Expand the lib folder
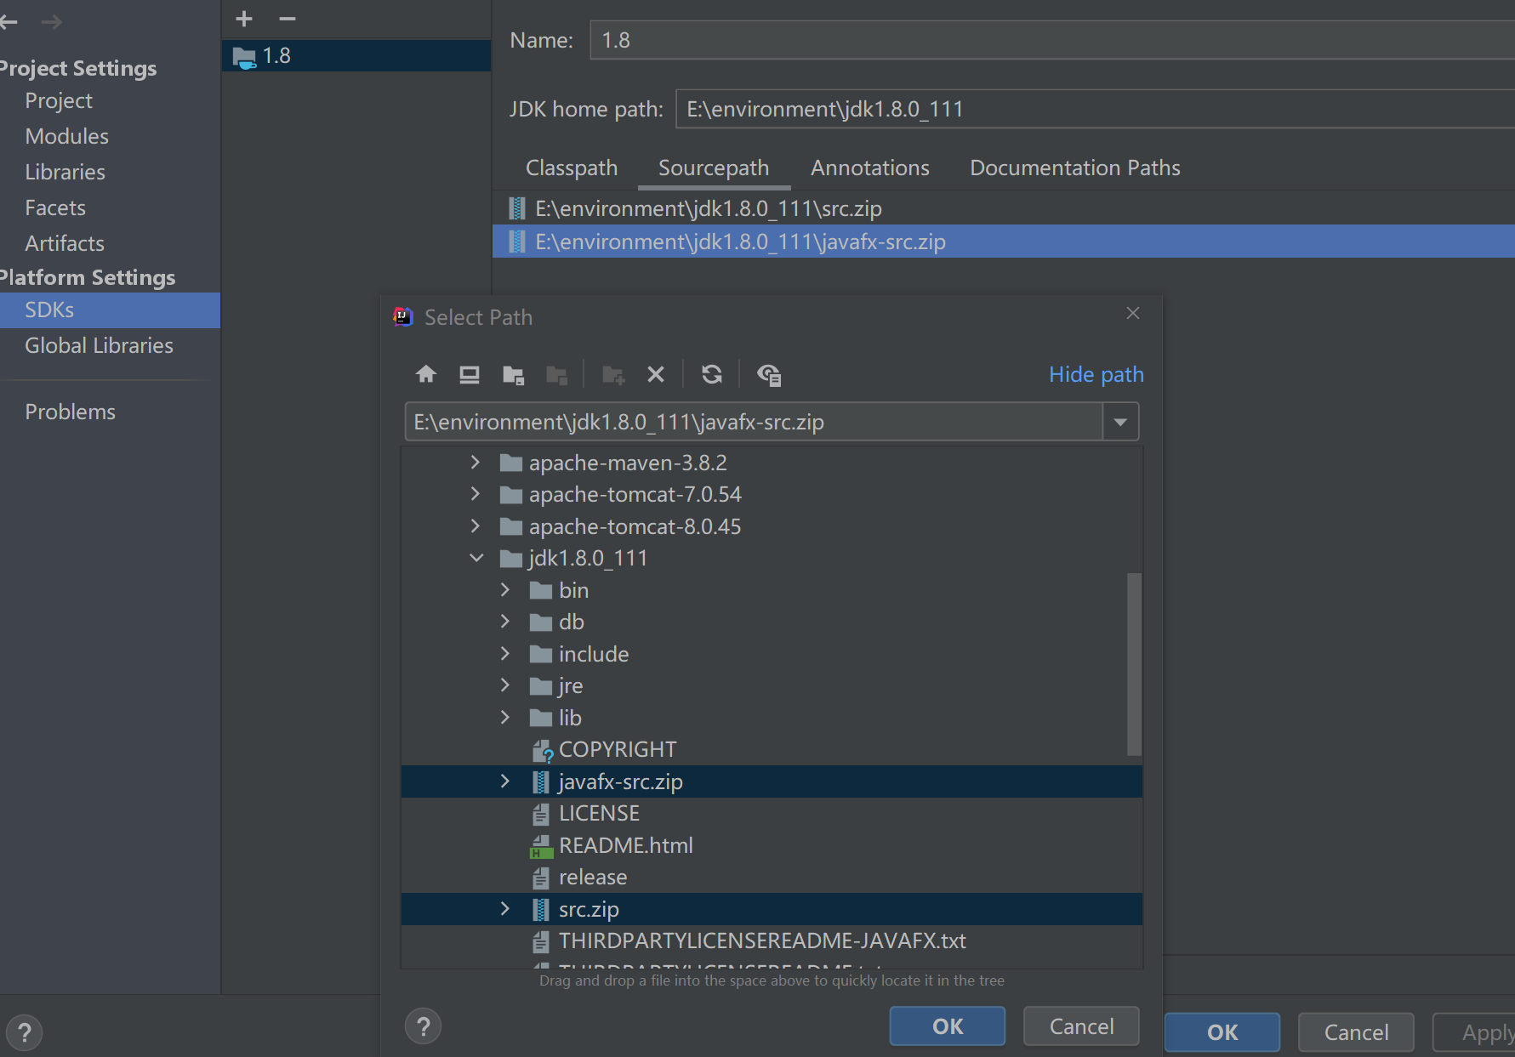1515x1057 pixels. tap(505, 718)
